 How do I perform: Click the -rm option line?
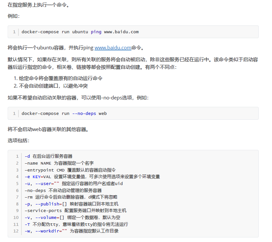click(x=71, y=197)
